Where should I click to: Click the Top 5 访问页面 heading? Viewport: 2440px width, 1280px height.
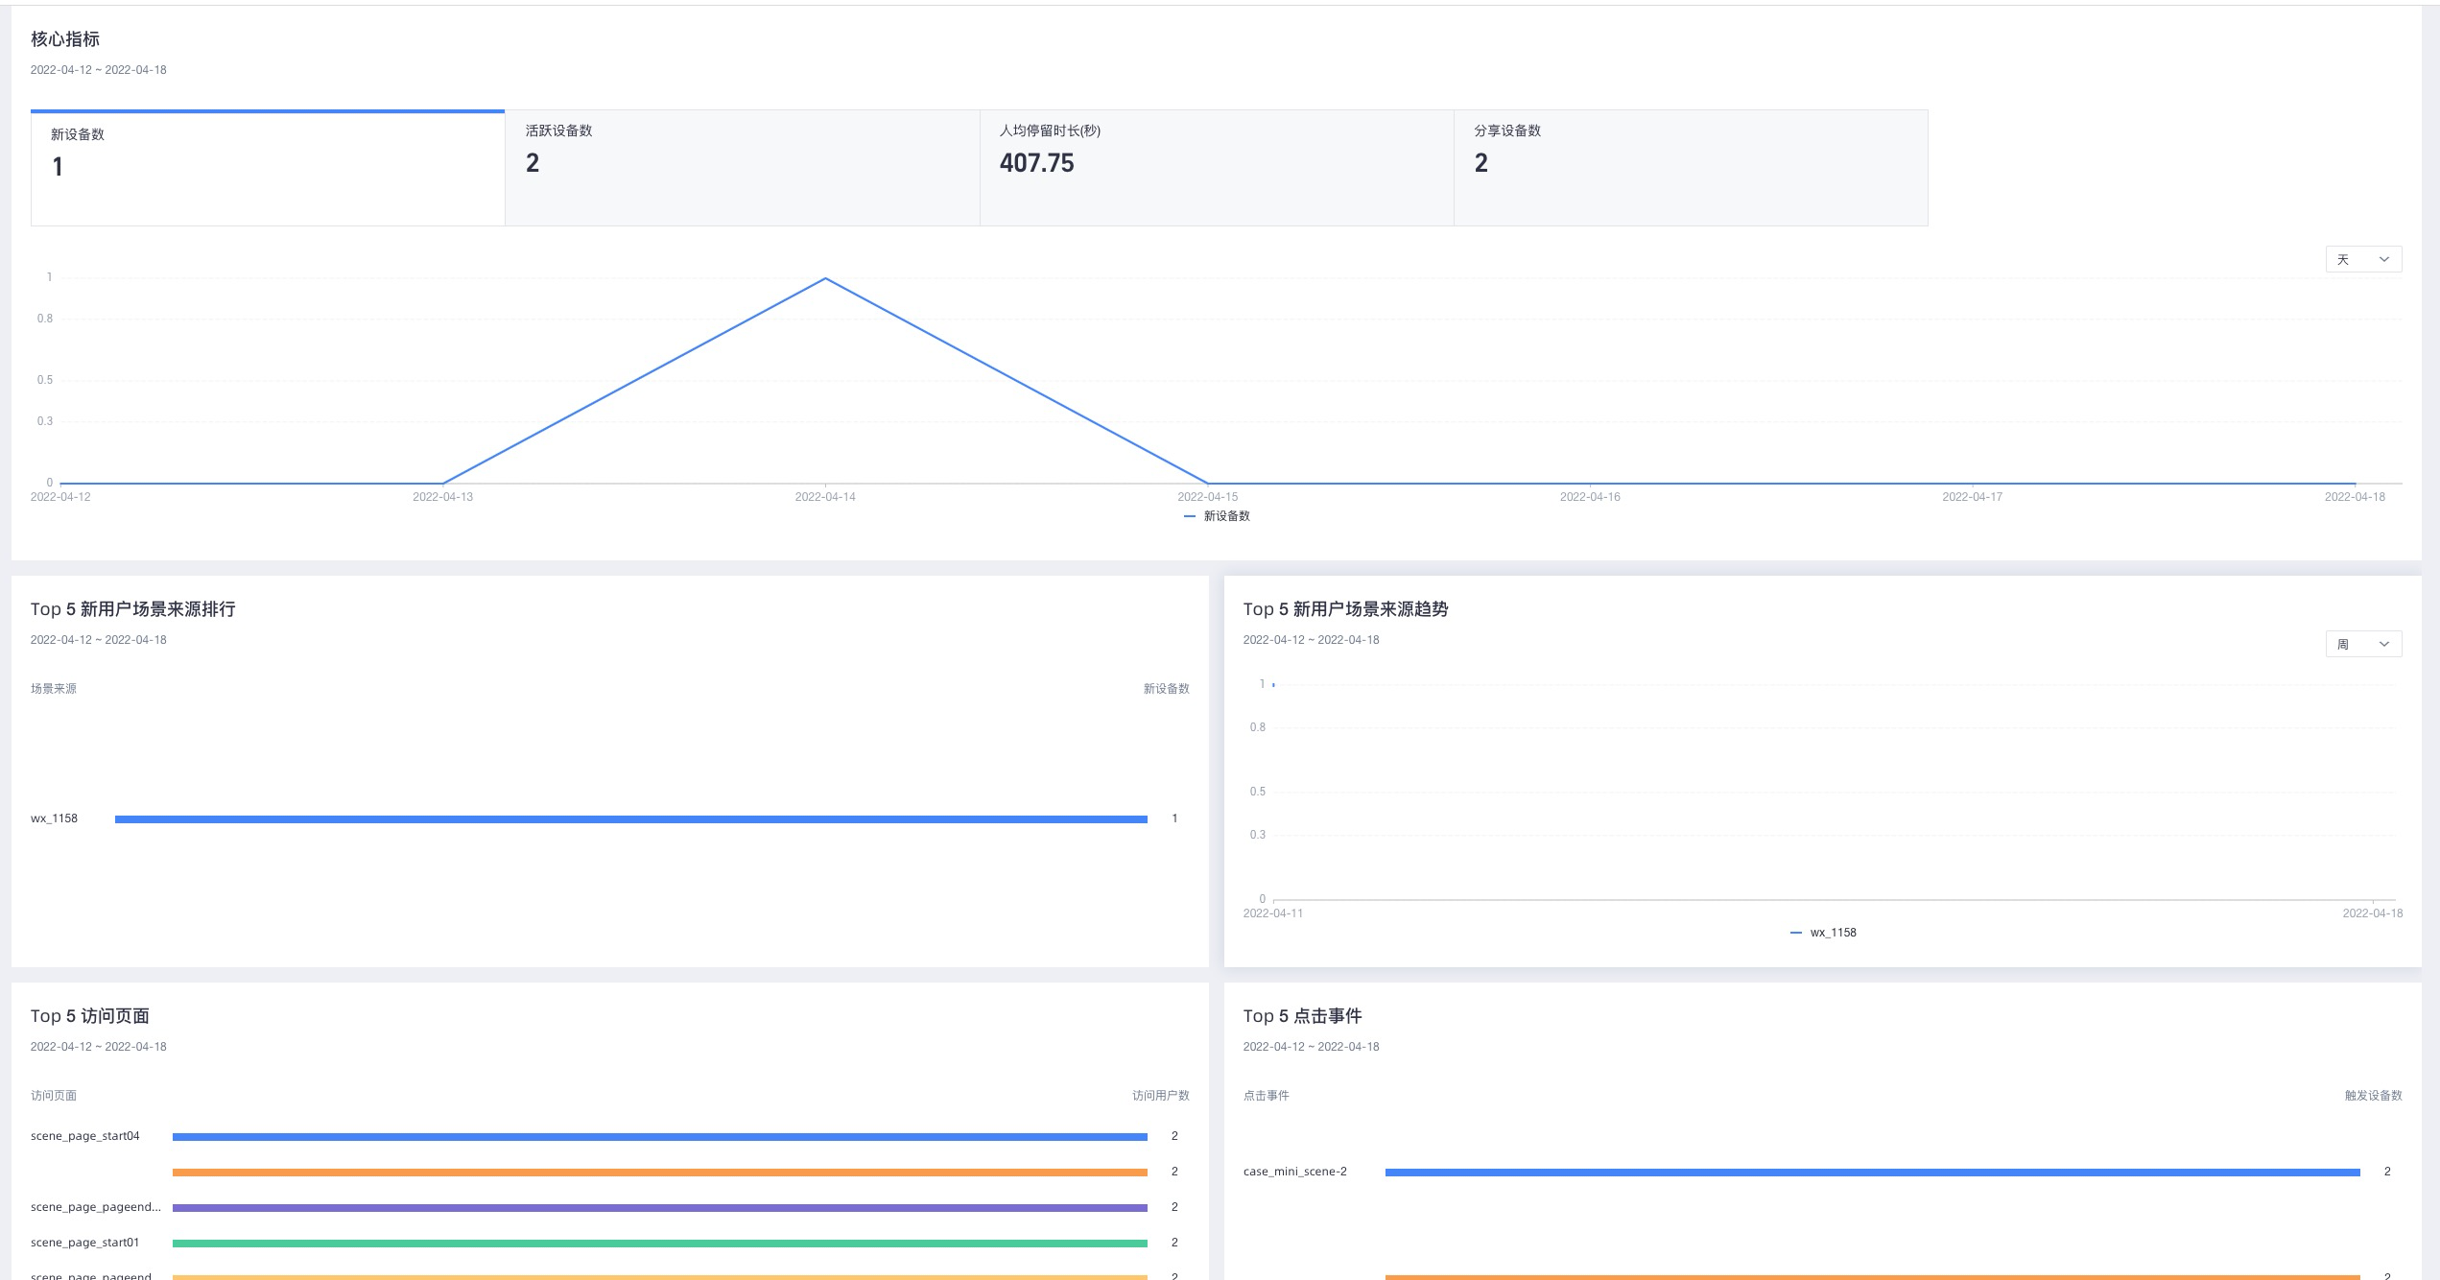point(90,1016)
